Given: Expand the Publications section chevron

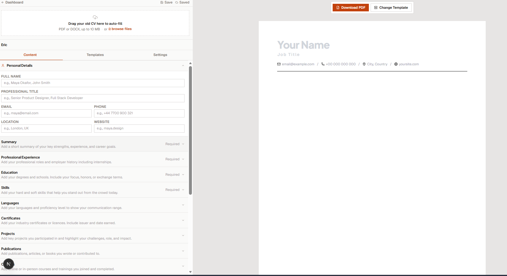Looking at the screenshot, I should pos(183,251).
